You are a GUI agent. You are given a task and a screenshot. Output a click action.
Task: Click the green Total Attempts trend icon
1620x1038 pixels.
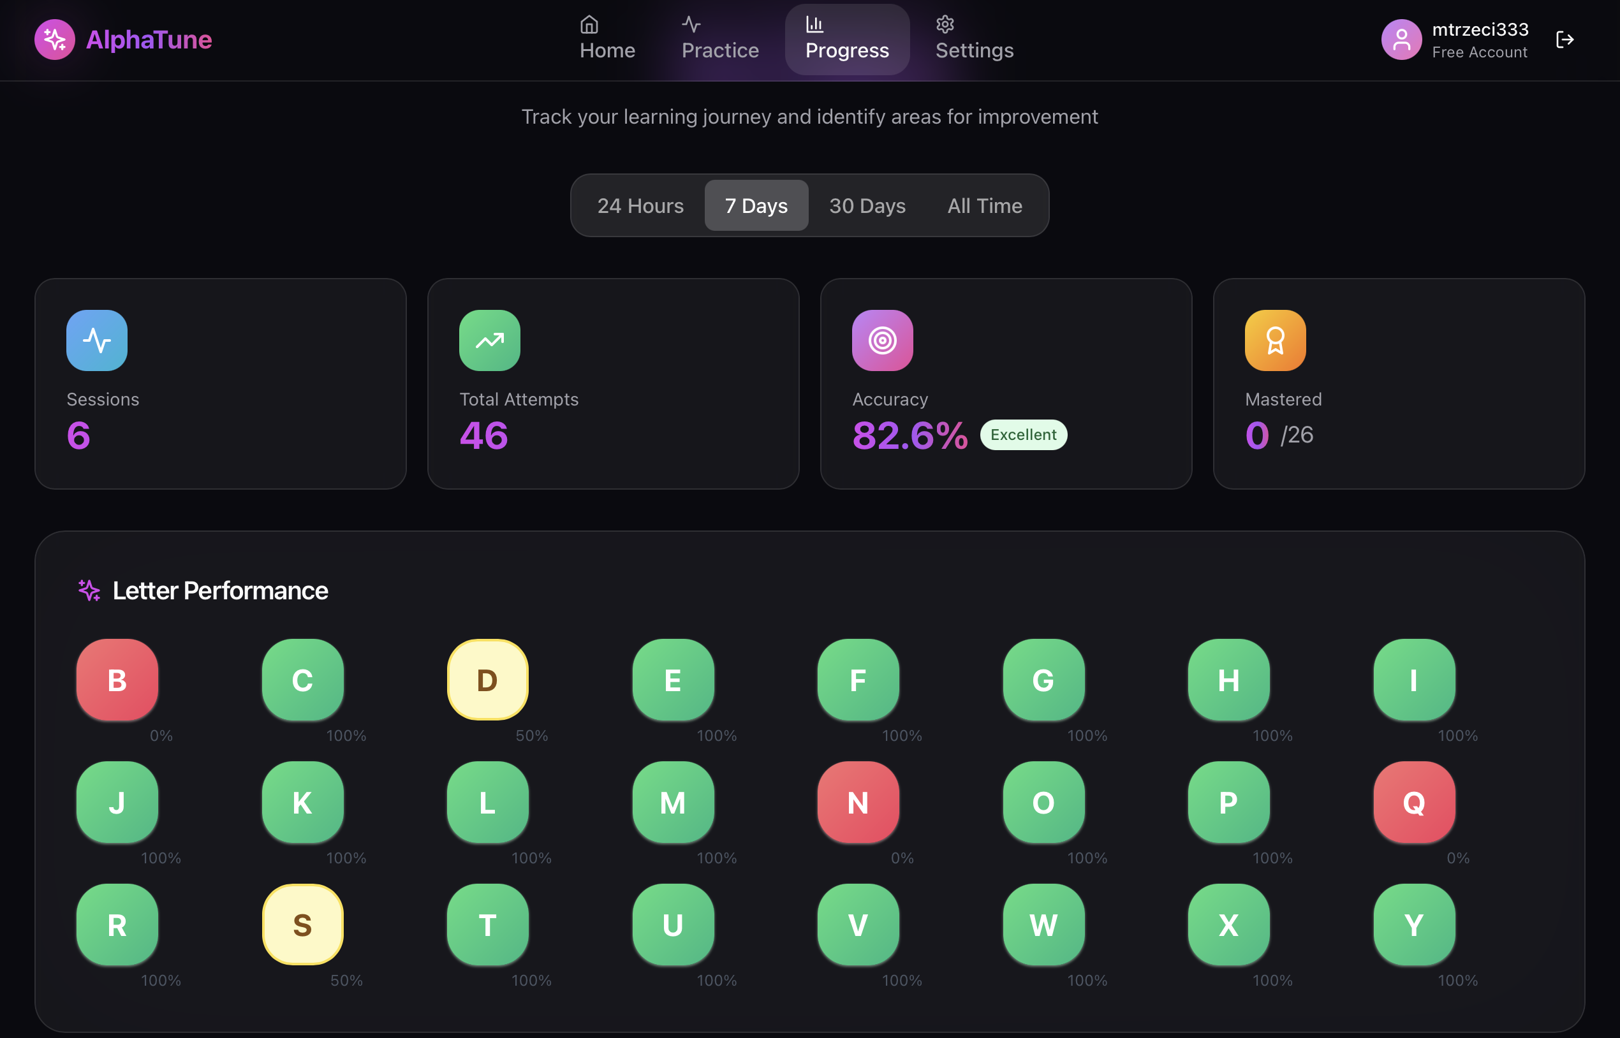click(x=489, y=340)
